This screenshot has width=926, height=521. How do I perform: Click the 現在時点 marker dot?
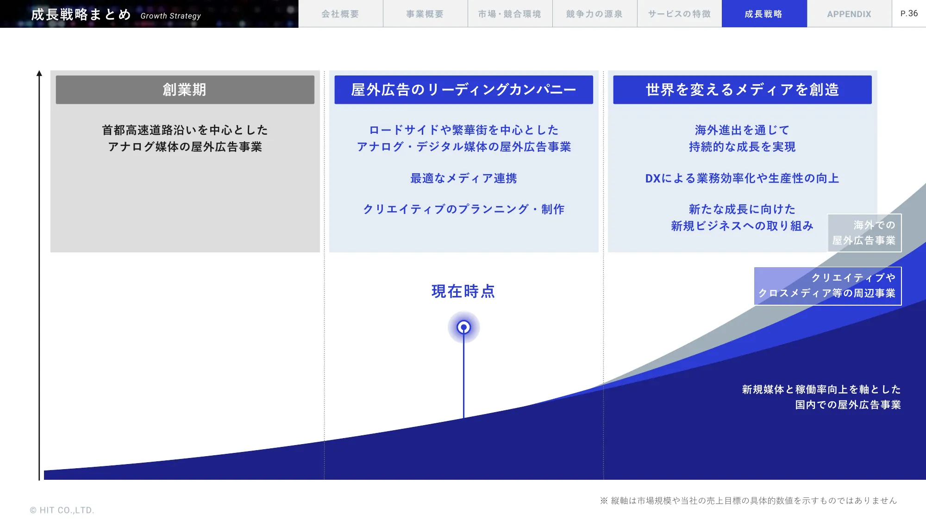click(464, 326)
